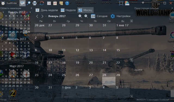Viewport: 174px width, 102px height.
Task: Toggle the message bubble toolbar button
Action: (22, 3)
